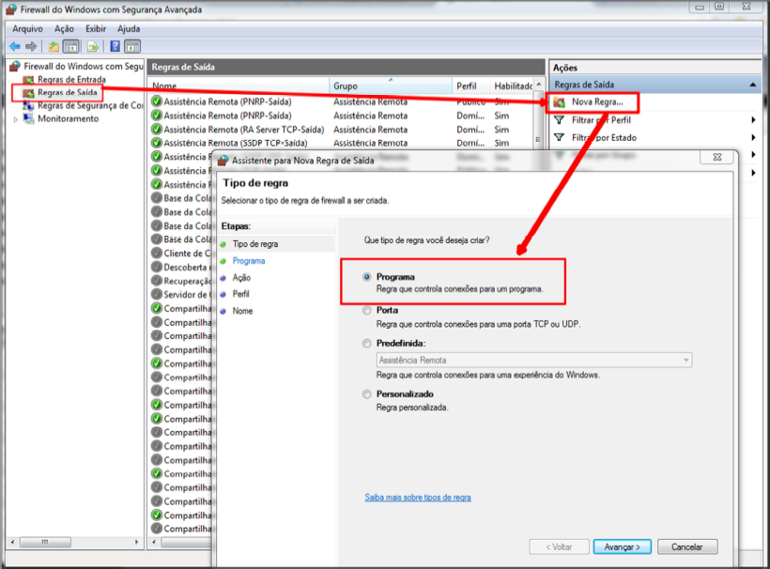Click the Ação step in the Etapas list
770x569 pixels.
(241, 277)
